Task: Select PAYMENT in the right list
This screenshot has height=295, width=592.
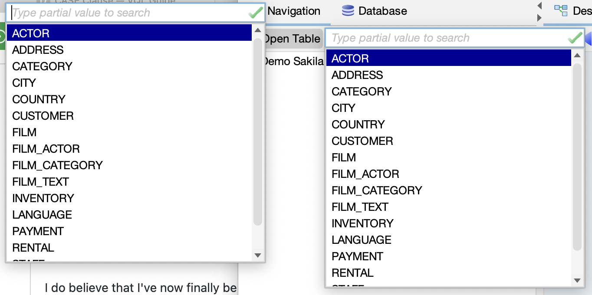Action: point(449,256)
